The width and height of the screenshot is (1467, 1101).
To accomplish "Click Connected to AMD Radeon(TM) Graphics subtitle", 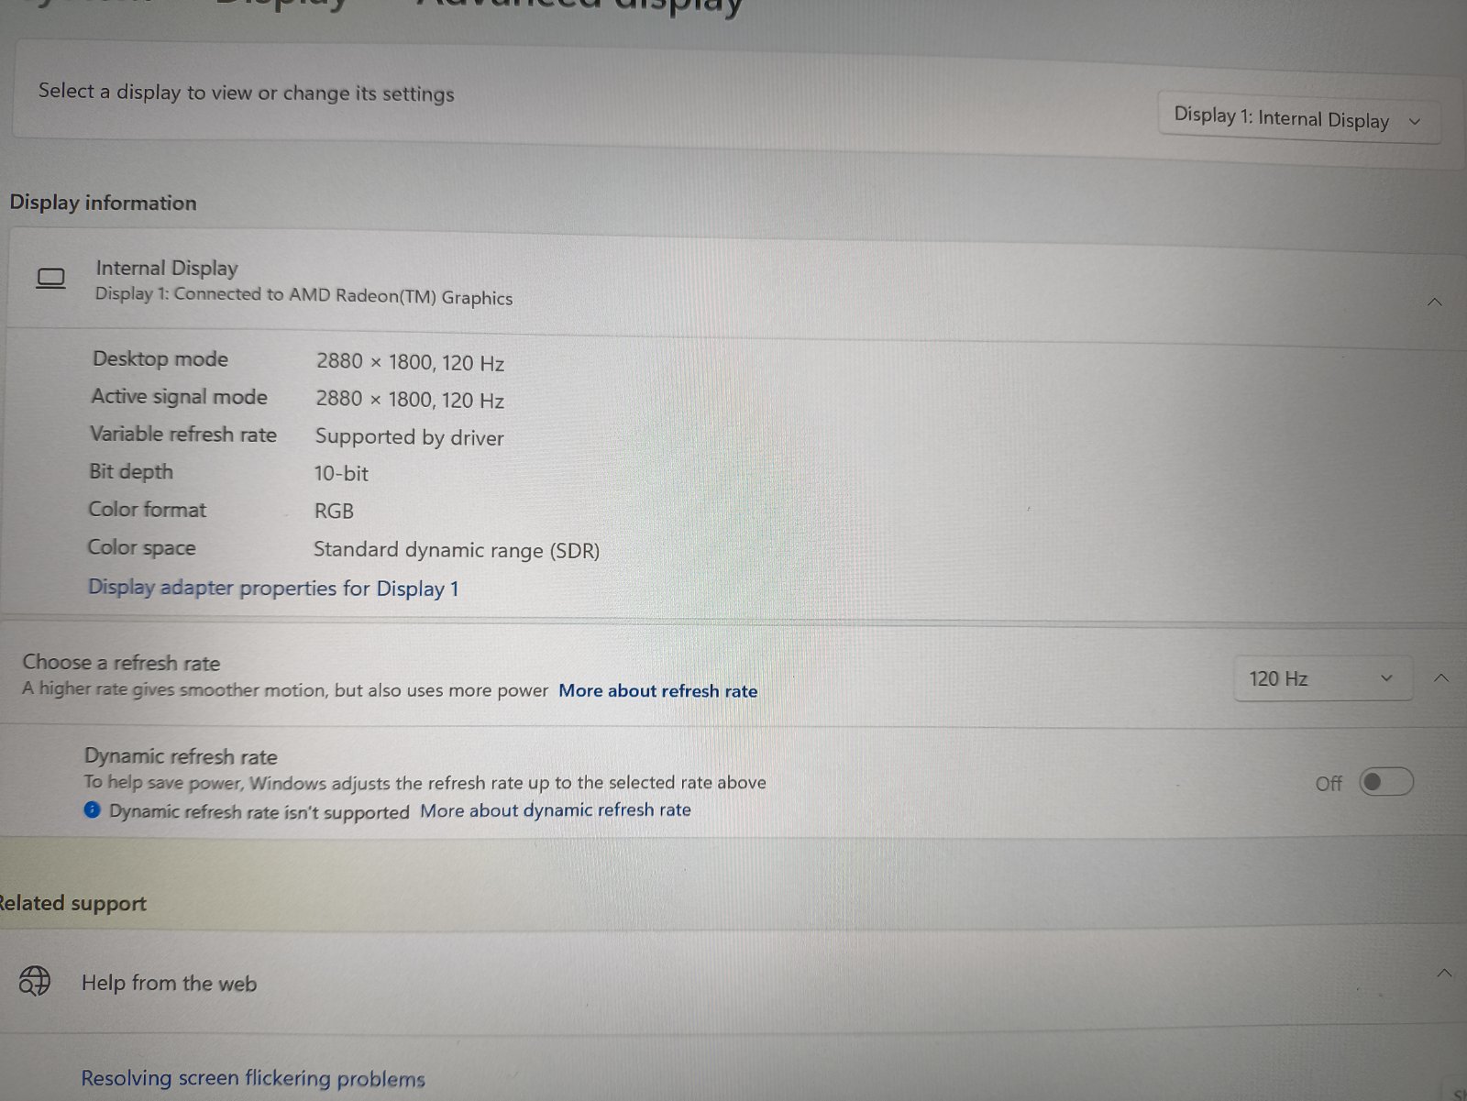I will (303, 295).
